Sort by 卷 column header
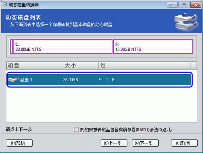203x153 pixels. pyautogui.click(x=144, y=65)
